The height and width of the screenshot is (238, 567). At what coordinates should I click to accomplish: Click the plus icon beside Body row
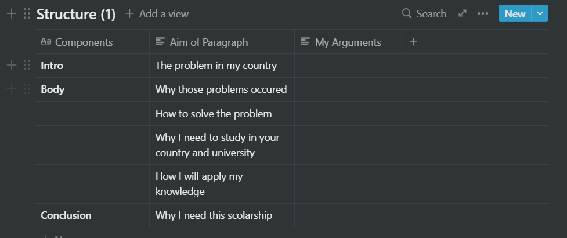point(12,89)
